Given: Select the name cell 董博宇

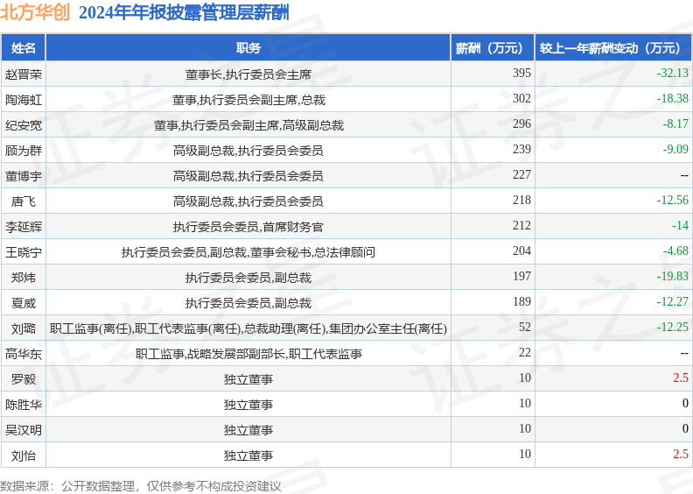Looking at the screenshot, I should pyautogui.click(x=24, y=176).
